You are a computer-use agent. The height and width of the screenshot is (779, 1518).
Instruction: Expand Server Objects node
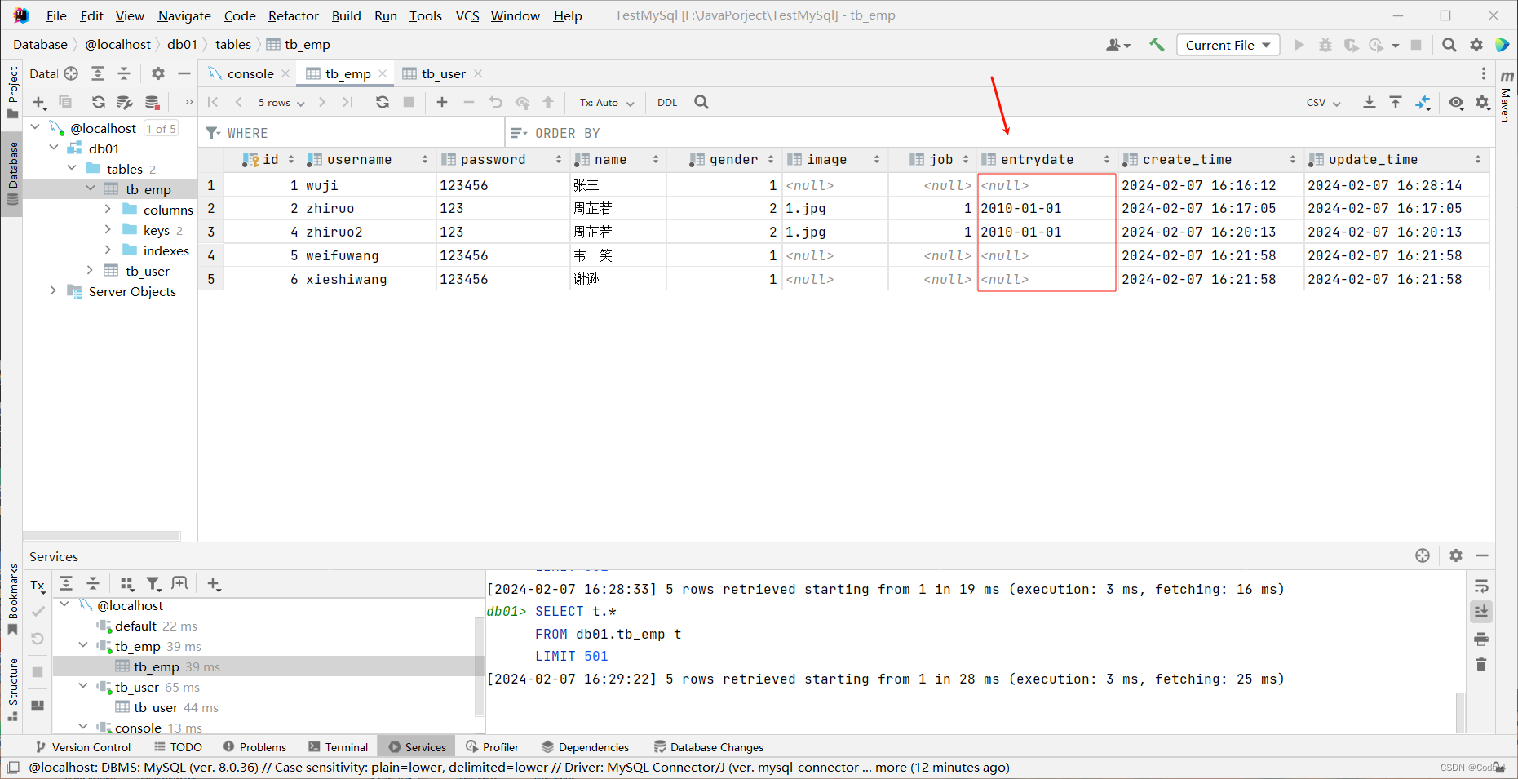pos(54,290)
